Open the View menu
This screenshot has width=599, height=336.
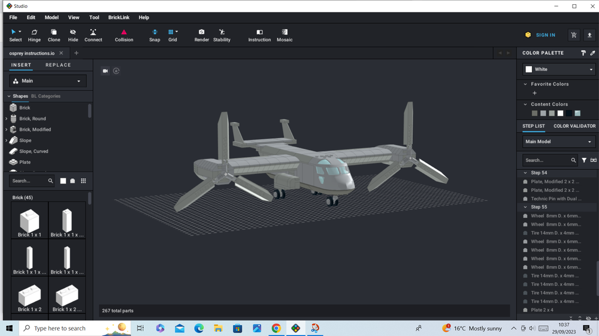point(74,17)
